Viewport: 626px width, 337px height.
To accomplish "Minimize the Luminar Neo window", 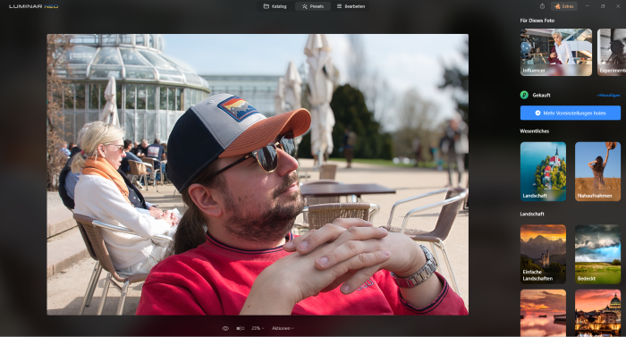I will point(588,6).
